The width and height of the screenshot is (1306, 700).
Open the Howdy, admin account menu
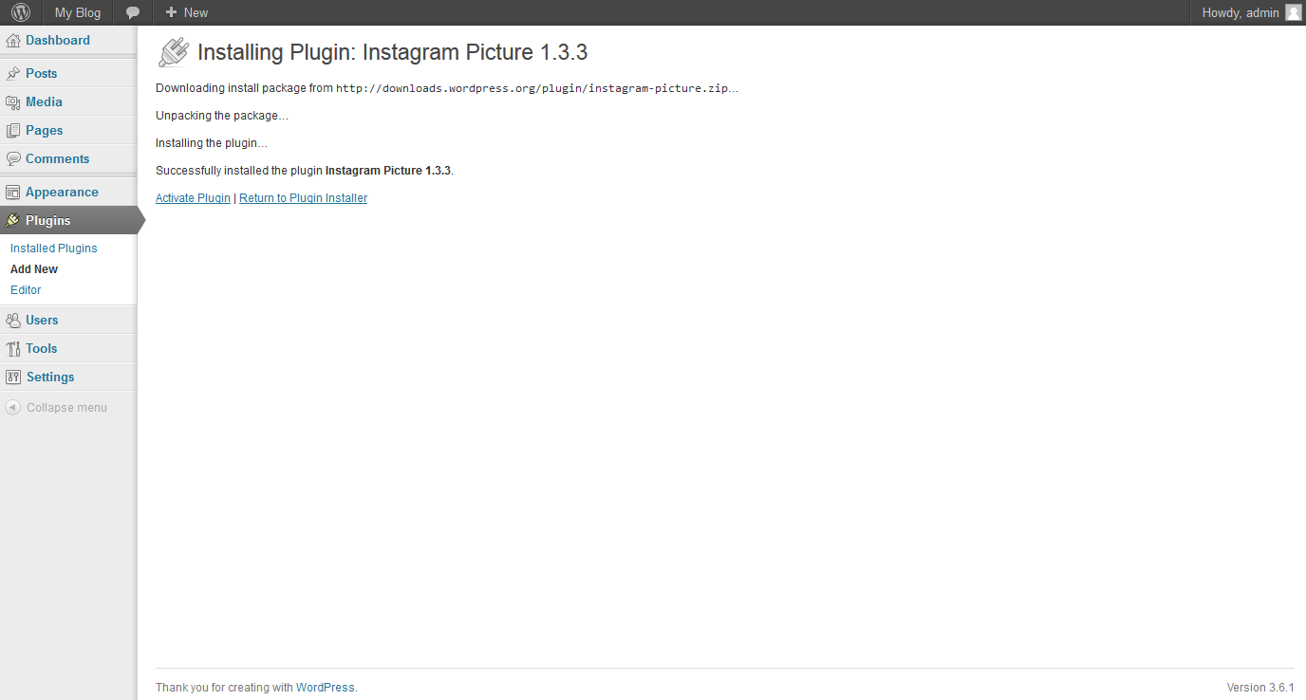click(x=1252, y=12)
